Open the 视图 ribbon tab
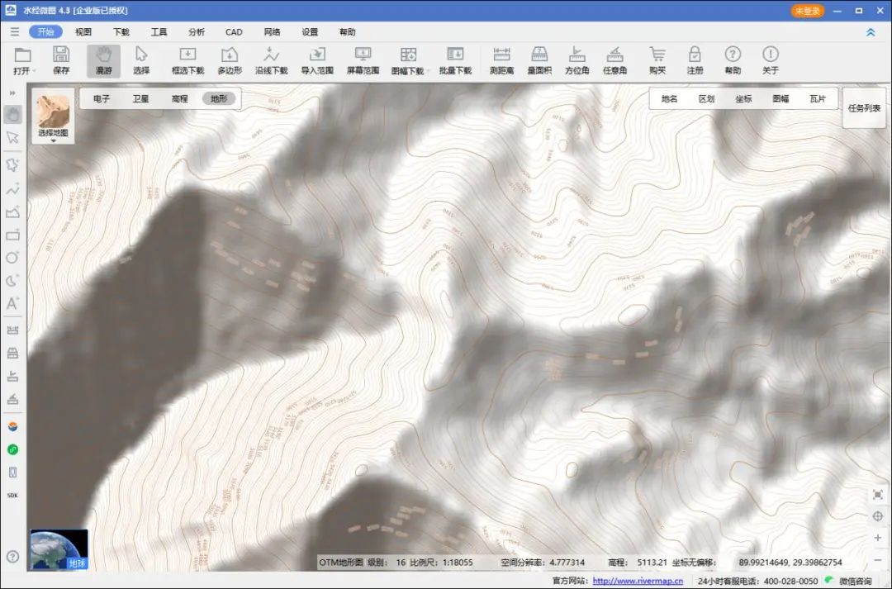892x589 pixels. [x=83, y=32]
